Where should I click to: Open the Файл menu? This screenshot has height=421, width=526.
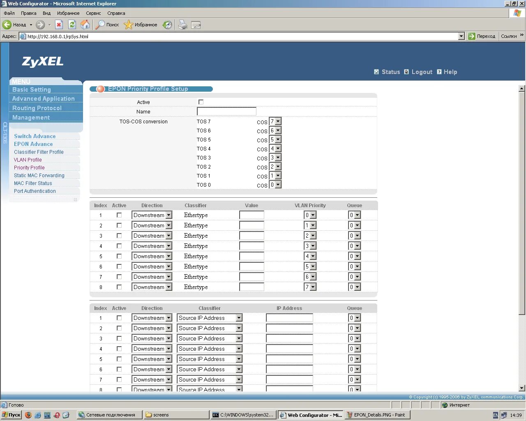click(x=9, y=13)
